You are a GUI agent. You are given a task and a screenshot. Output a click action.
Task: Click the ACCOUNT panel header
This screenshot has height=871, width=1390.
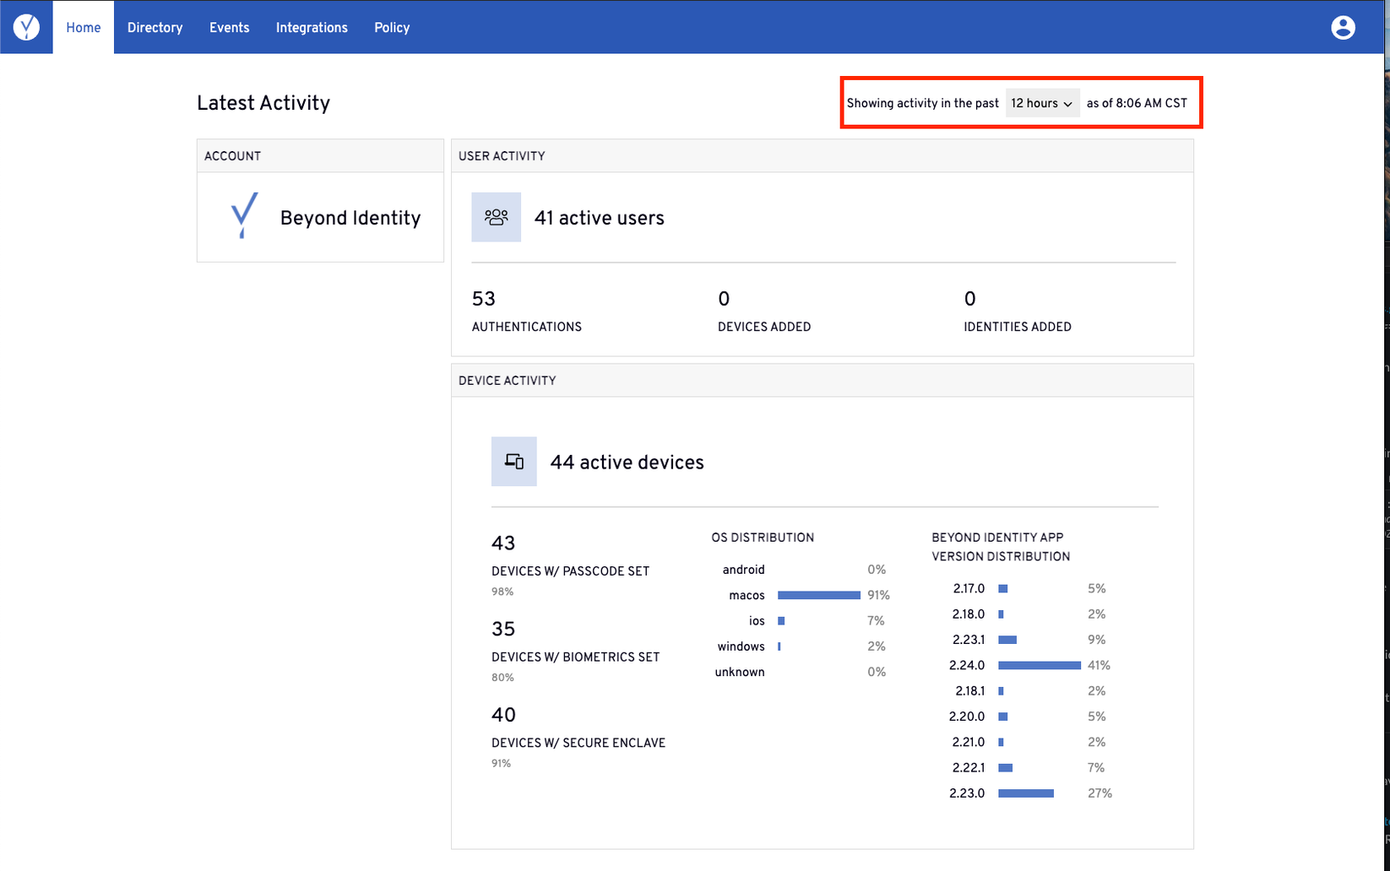coord(320,156)
